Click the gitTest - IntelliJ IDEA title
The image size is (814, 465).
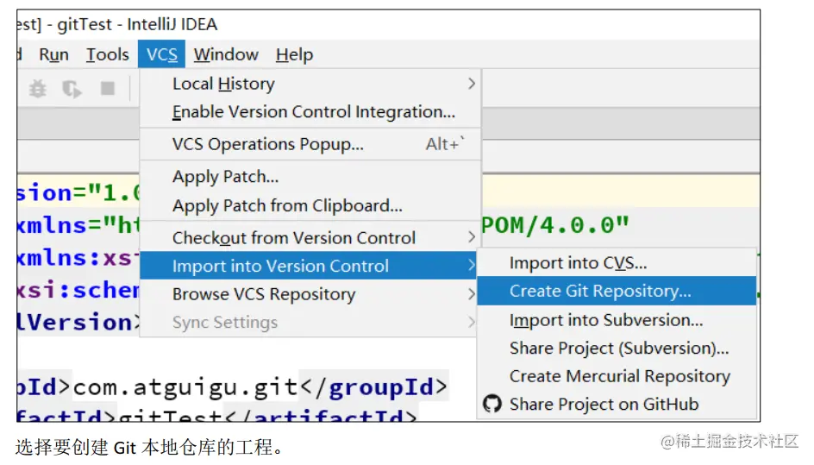pyautogui.click(x=137, y=24)
